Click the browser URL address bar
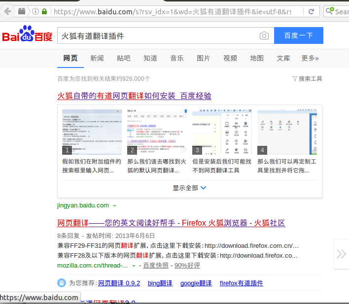Viewport: 349px width, 304px height. click(173, 11)
